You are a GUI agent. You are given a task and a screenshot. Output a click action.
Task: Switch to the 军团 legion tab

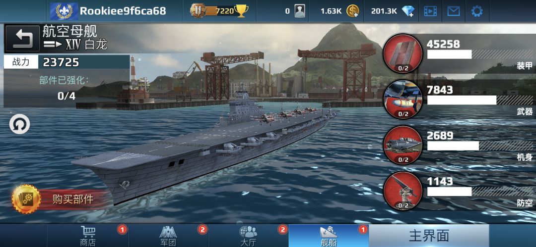tap(169, 236)
